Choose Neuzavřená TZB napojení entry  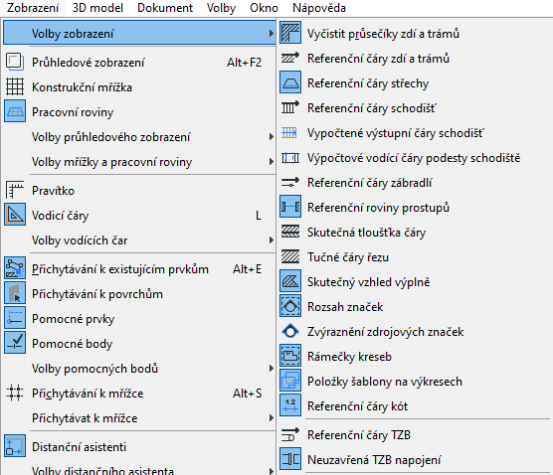point(415,460)
